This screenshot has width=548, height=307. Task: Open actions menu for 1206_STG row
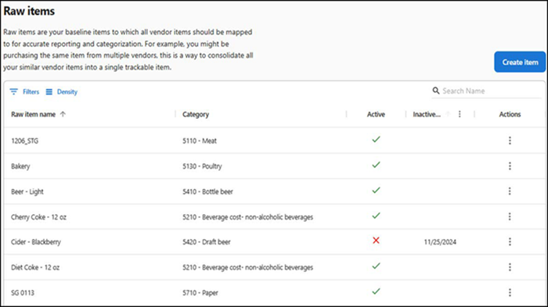pyautogui.click(x=510, y=141)
